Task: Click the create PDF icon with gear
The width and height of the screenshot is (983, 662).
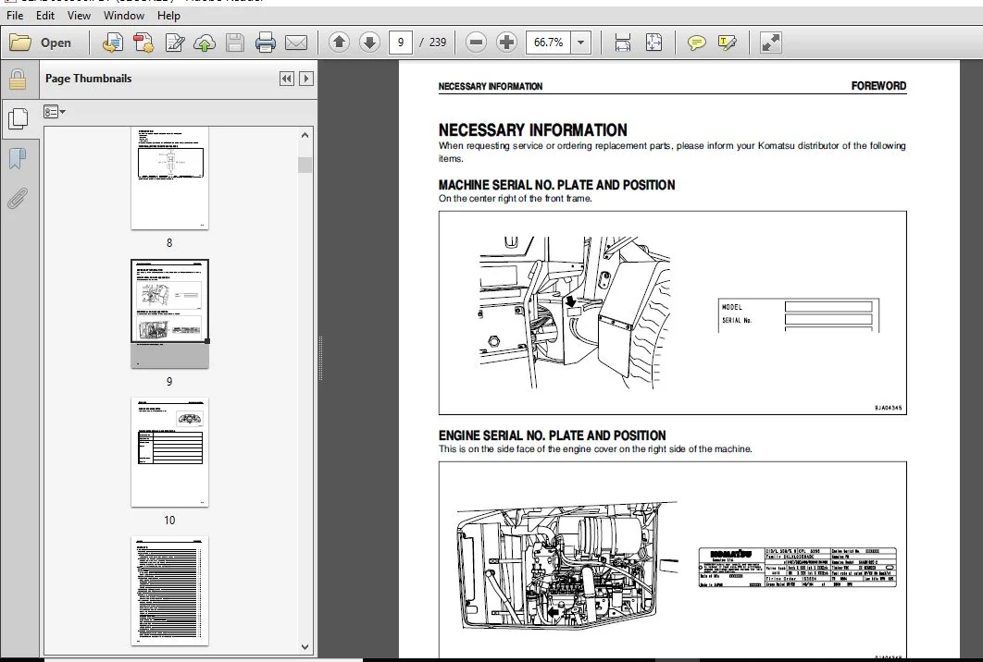Action: [143, 43]
